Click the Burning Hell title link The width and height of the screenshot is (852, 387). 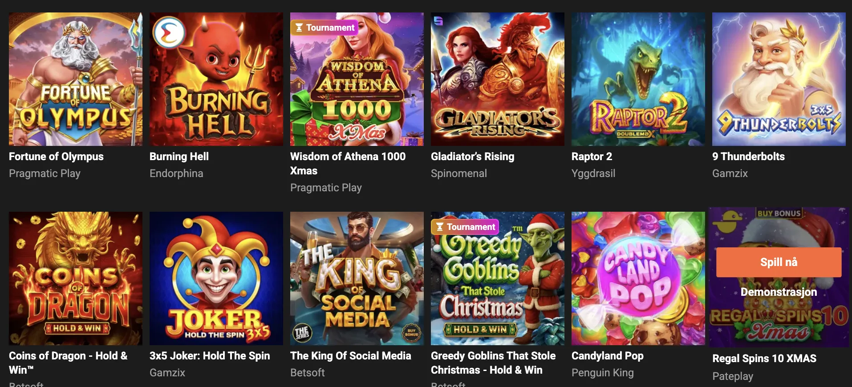click(179, 157)
